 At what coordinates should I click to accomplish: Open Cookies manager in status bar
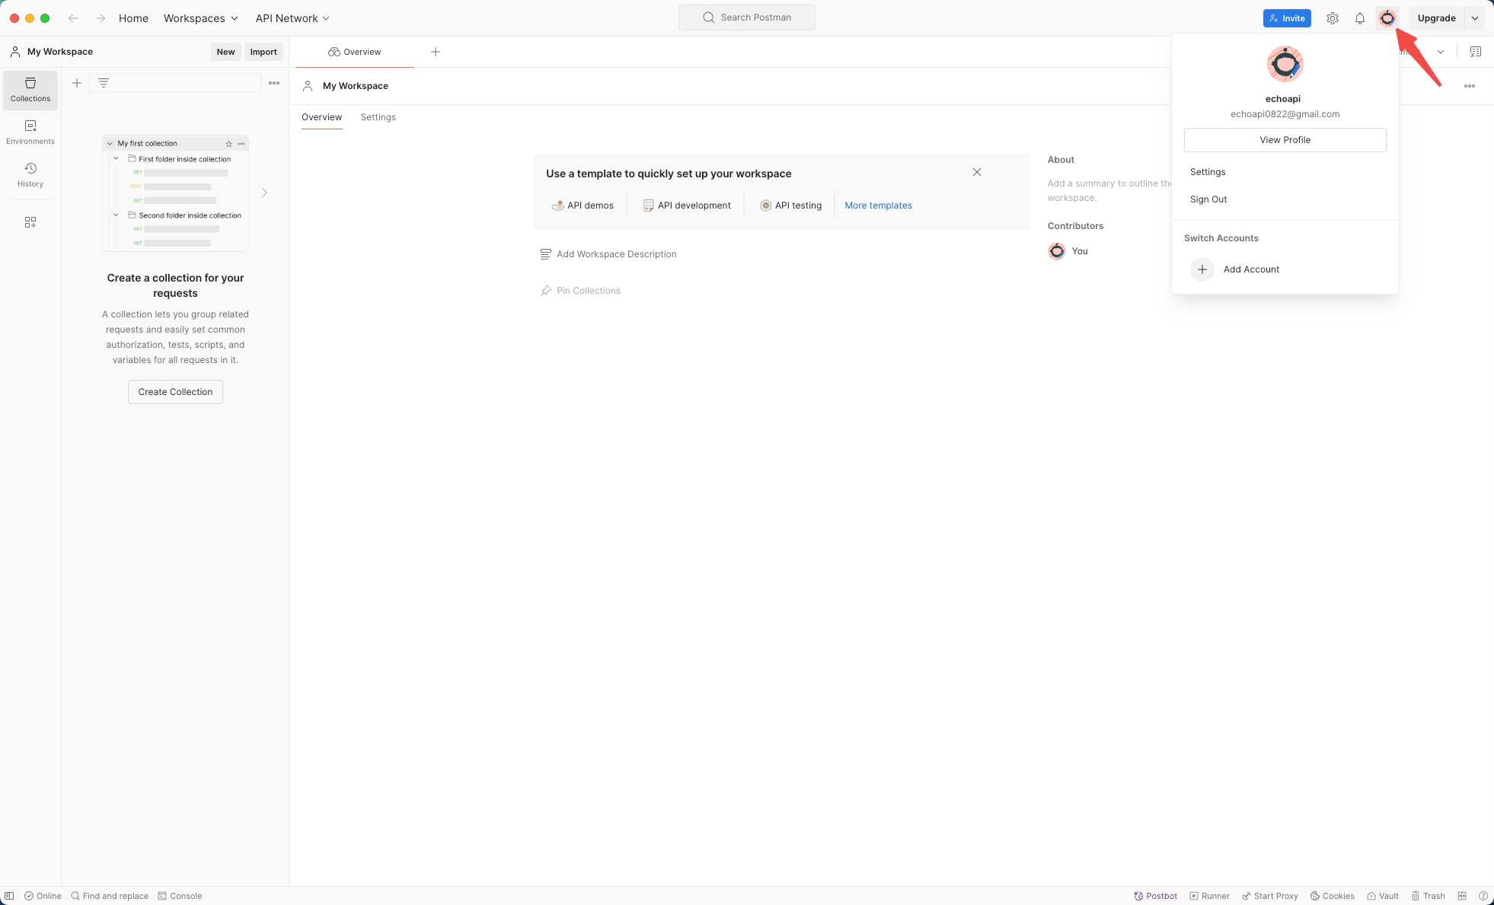click(1332, 896)
